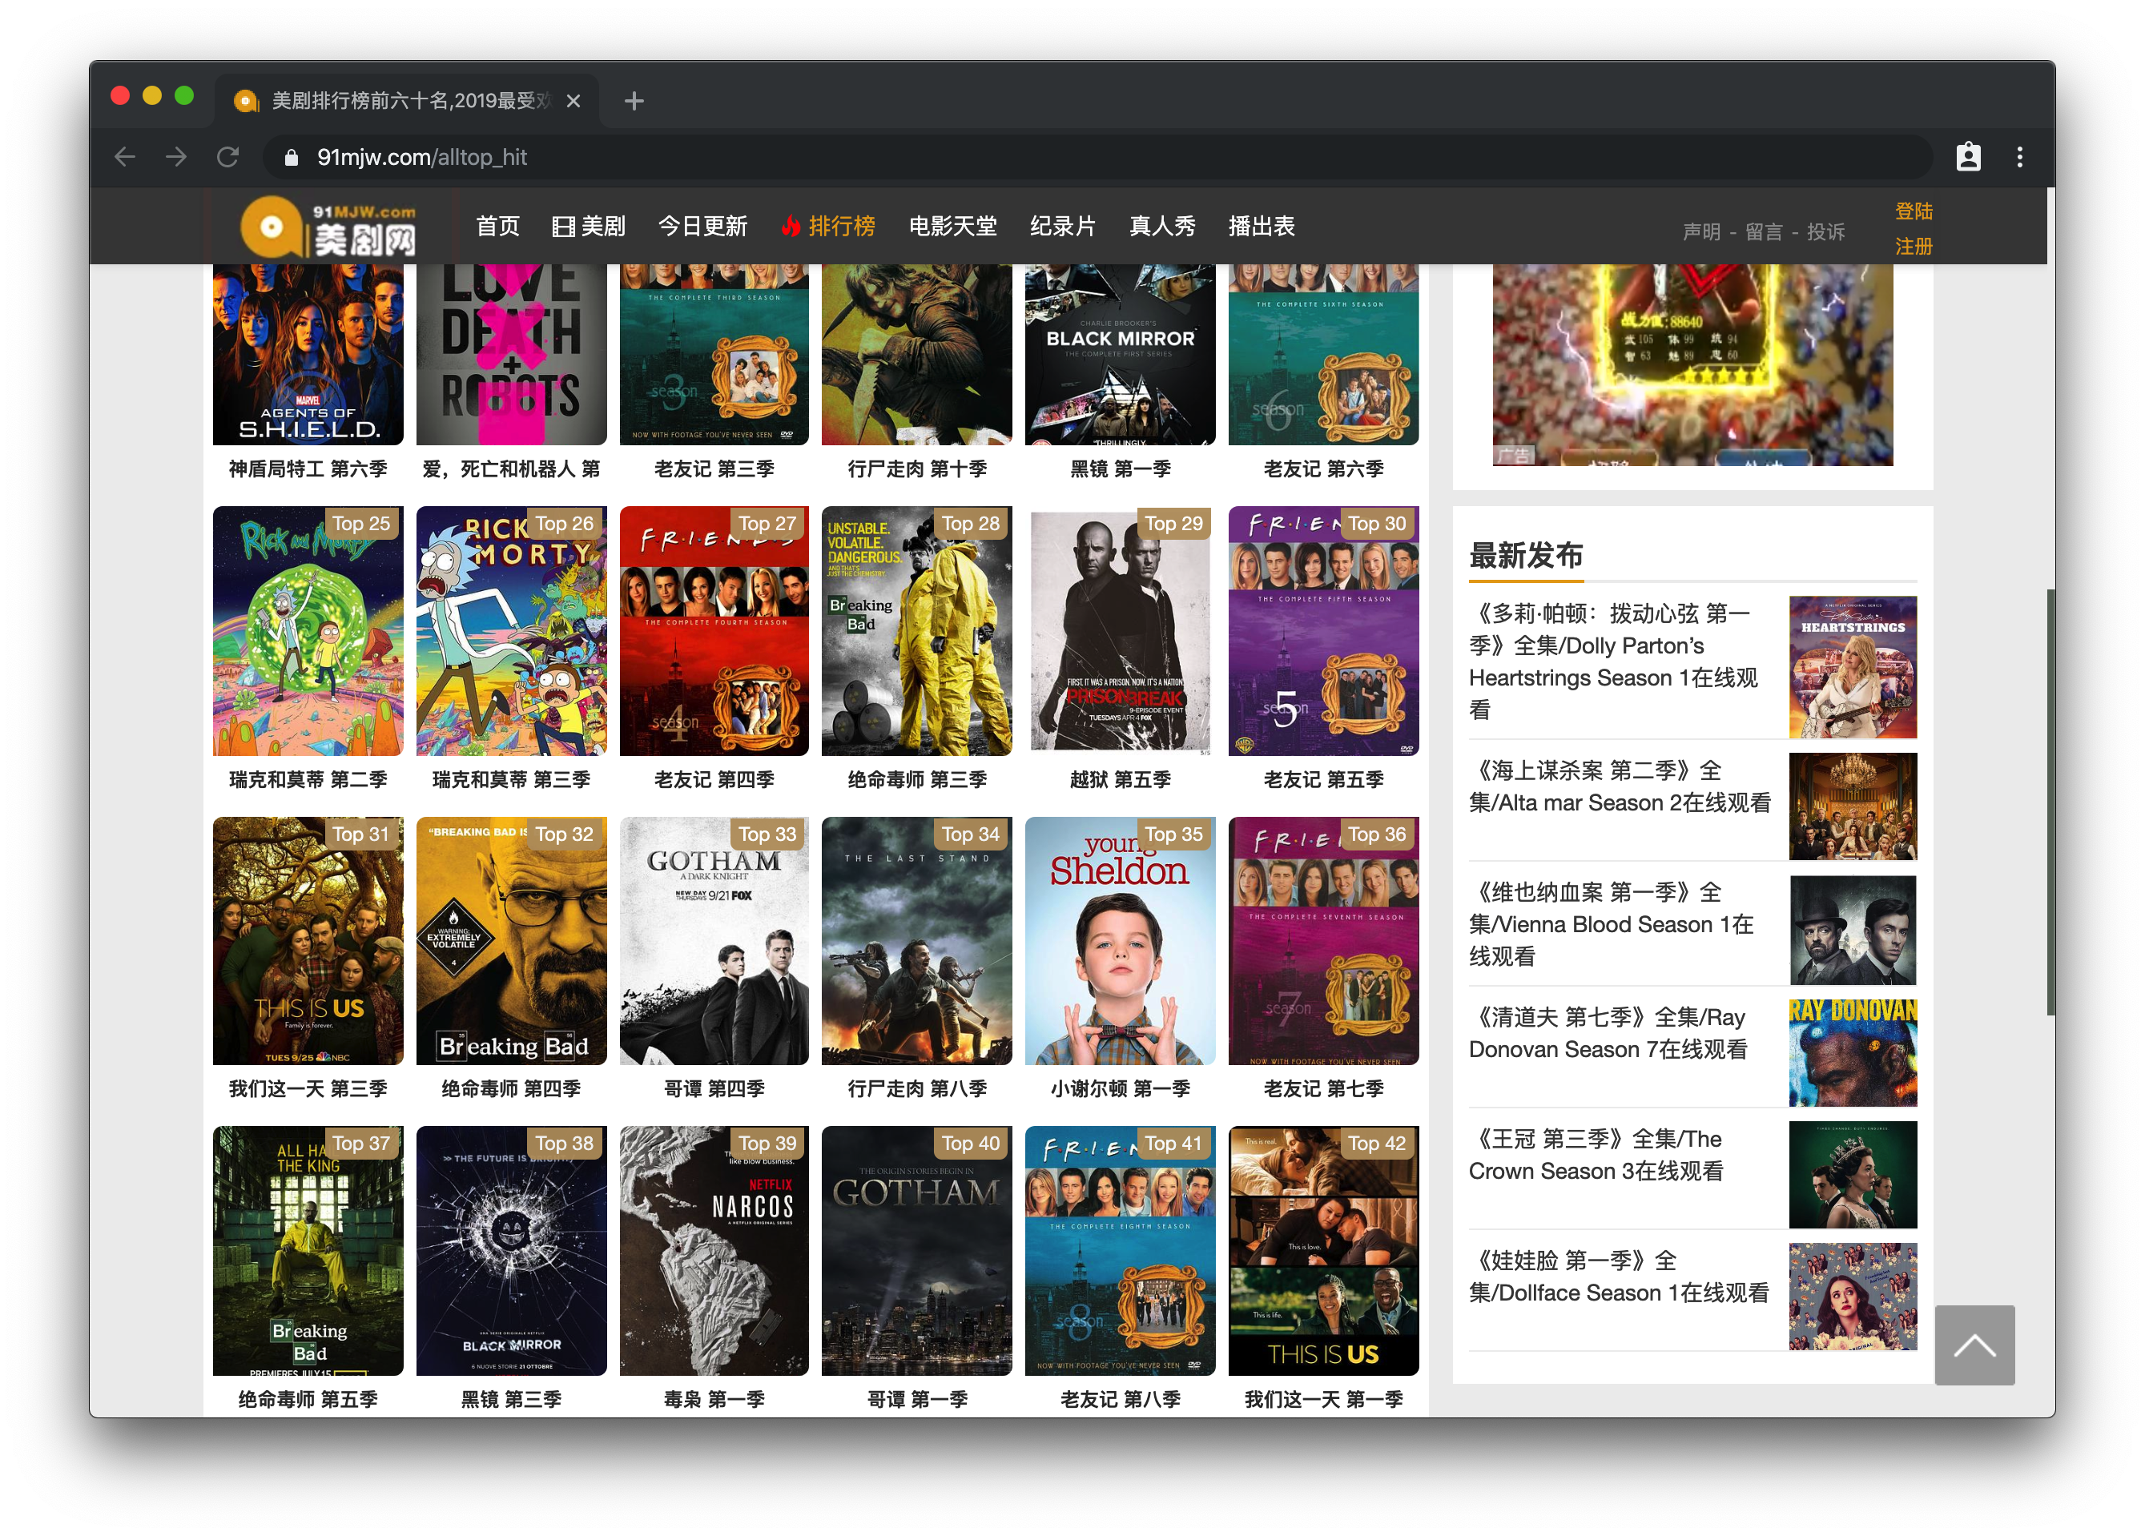This screenshot has width=2145, height=1536.
Task: Open Top 32 Breaking Bad poster
Action: click(x=511, y=941)
